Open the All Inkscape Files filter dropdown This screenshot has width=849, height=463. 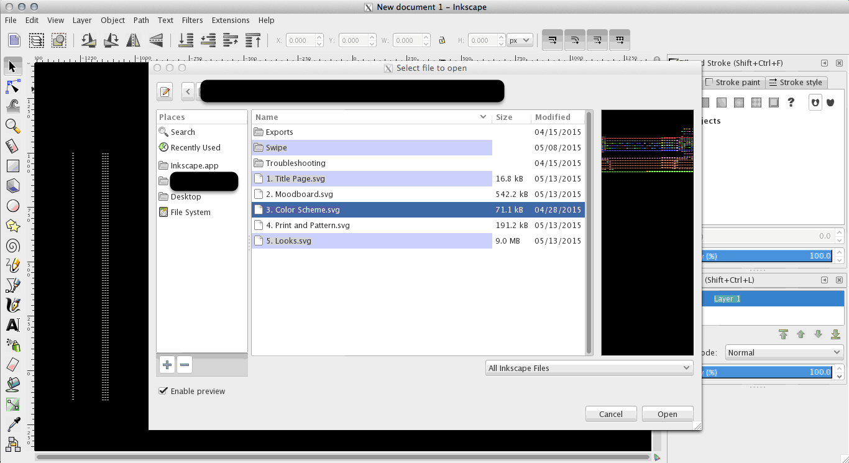589,367
